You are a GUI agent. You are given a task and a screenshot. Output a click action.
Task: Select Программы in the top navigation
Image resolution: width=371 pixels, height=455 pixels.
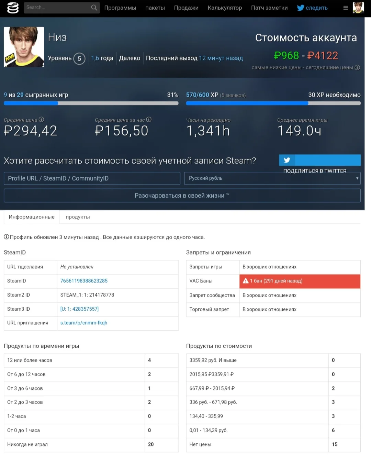[x=120, y=8]
